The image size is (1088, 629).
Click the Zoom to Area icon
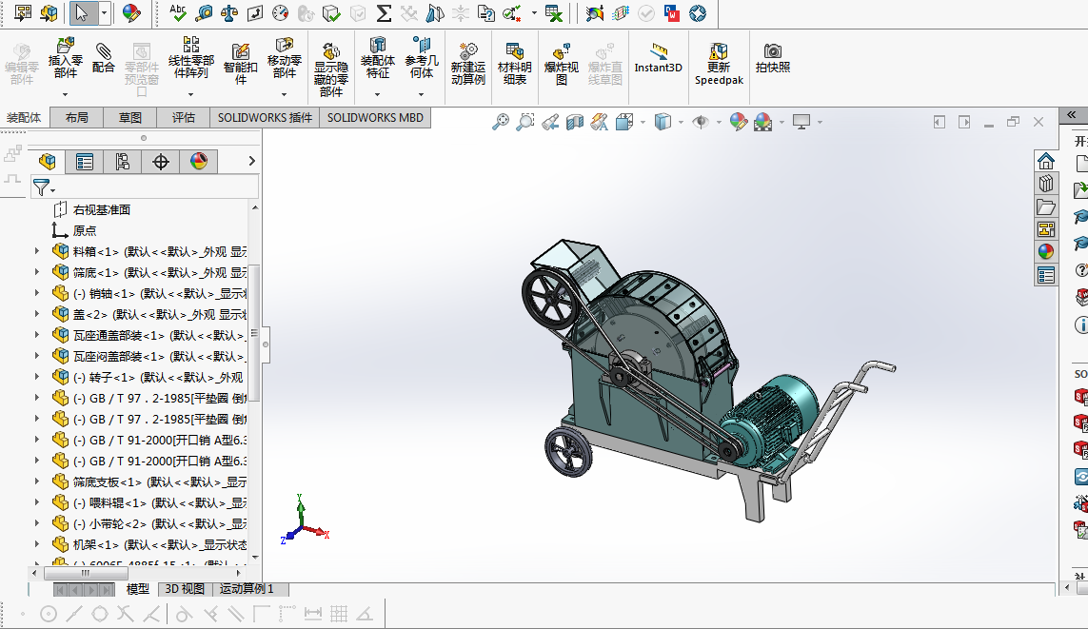(x=525, y=122)
